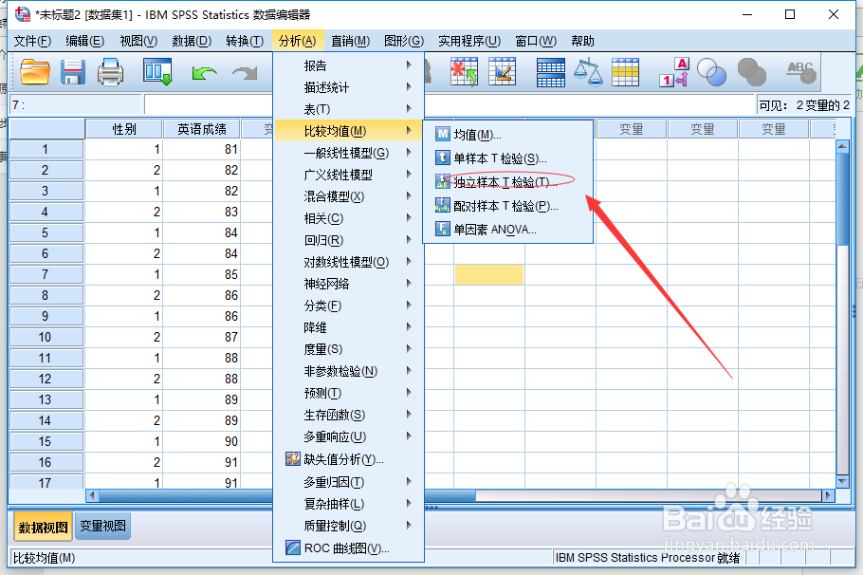
Task: Expand Survival (生存函数) submenu
Action: click(x=348, y=415)
